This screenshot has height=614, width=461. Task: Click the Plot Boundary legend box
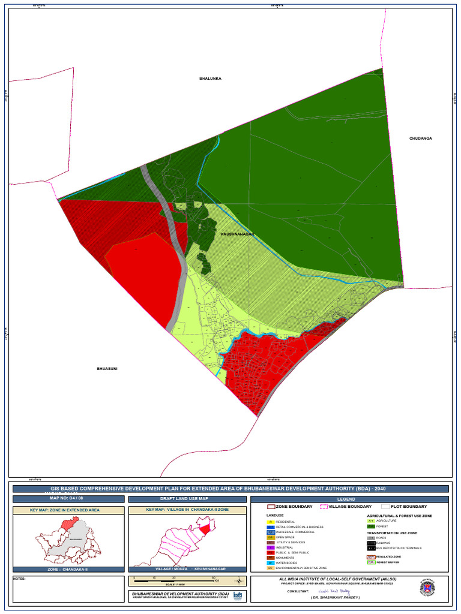tap(385, 507)
